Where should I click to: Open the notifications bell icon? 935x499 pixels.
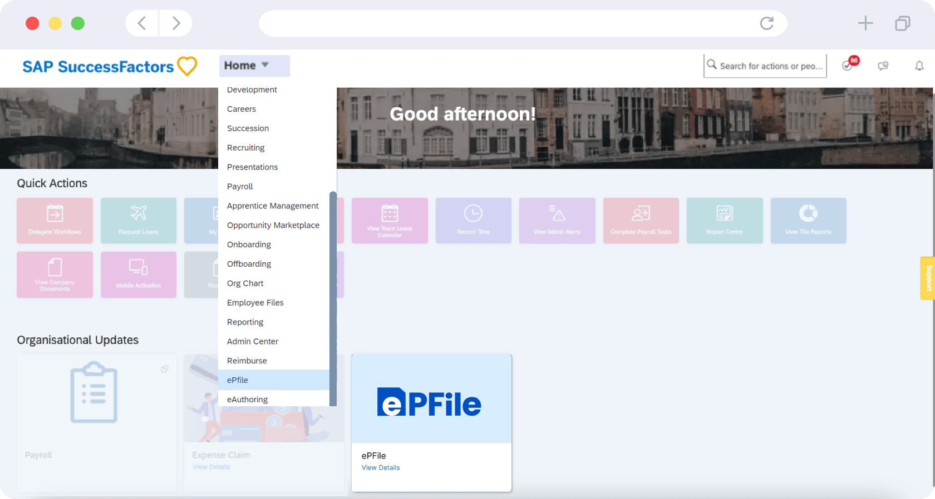coord(919,66)
